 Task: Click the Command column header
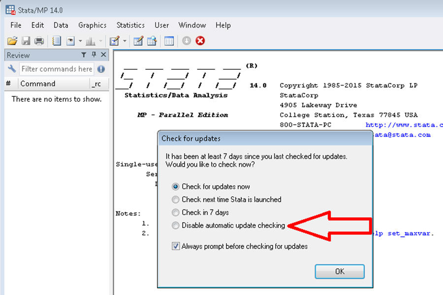click(54, 84)
